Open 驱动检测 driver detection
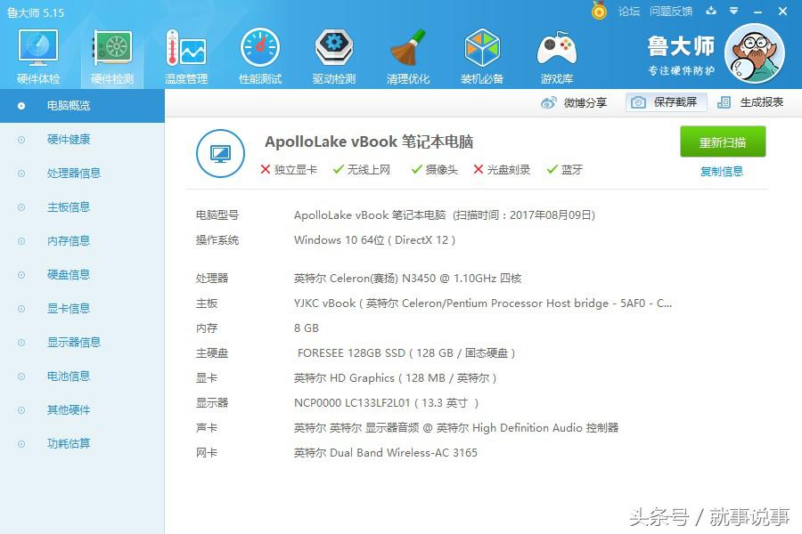802x534 pixels. coord(333,53)
